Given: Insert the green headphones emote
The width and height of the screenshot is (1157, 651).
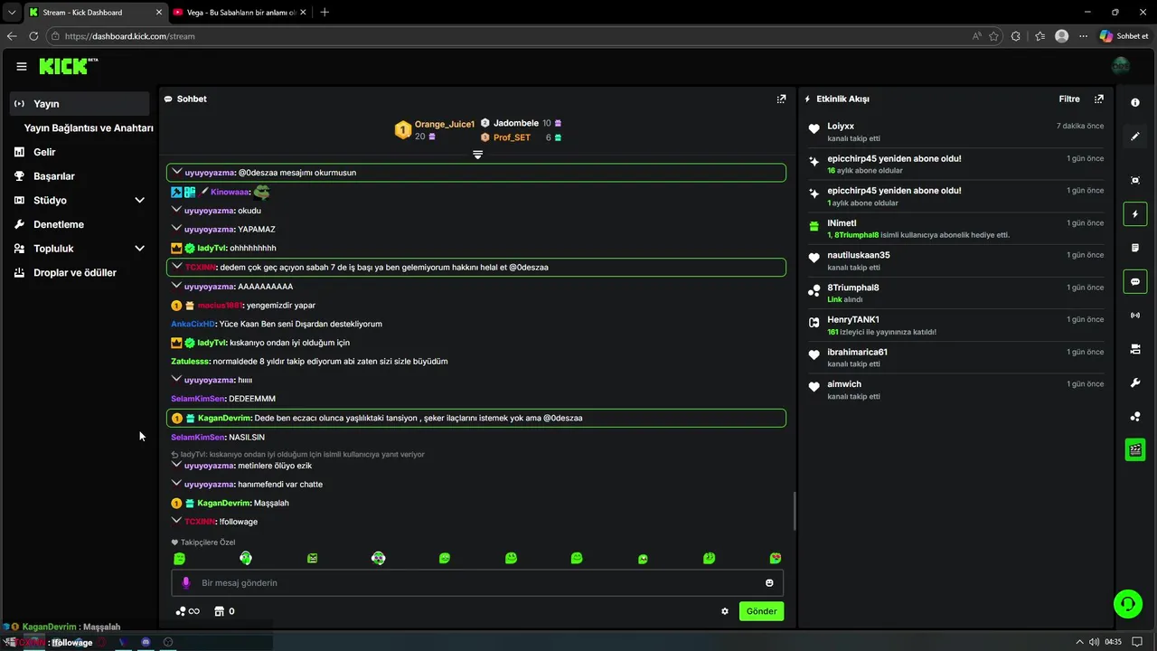Looking at the screenshot, I should tap(246, 559).
